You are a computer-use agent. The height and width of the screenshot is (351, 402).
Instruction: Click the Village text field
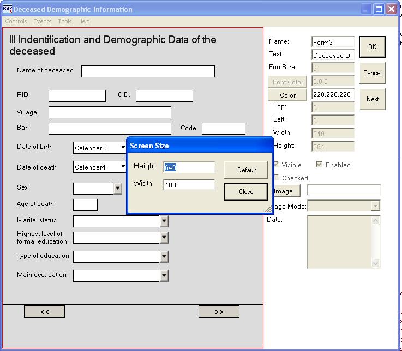[x=110, y=112]
